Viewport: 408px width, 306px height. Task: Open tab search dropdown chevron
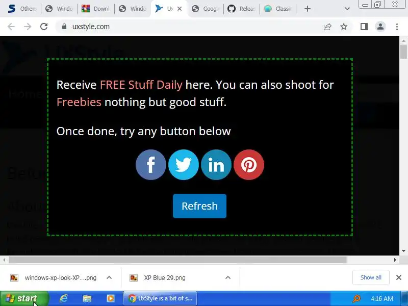[347, 9]
